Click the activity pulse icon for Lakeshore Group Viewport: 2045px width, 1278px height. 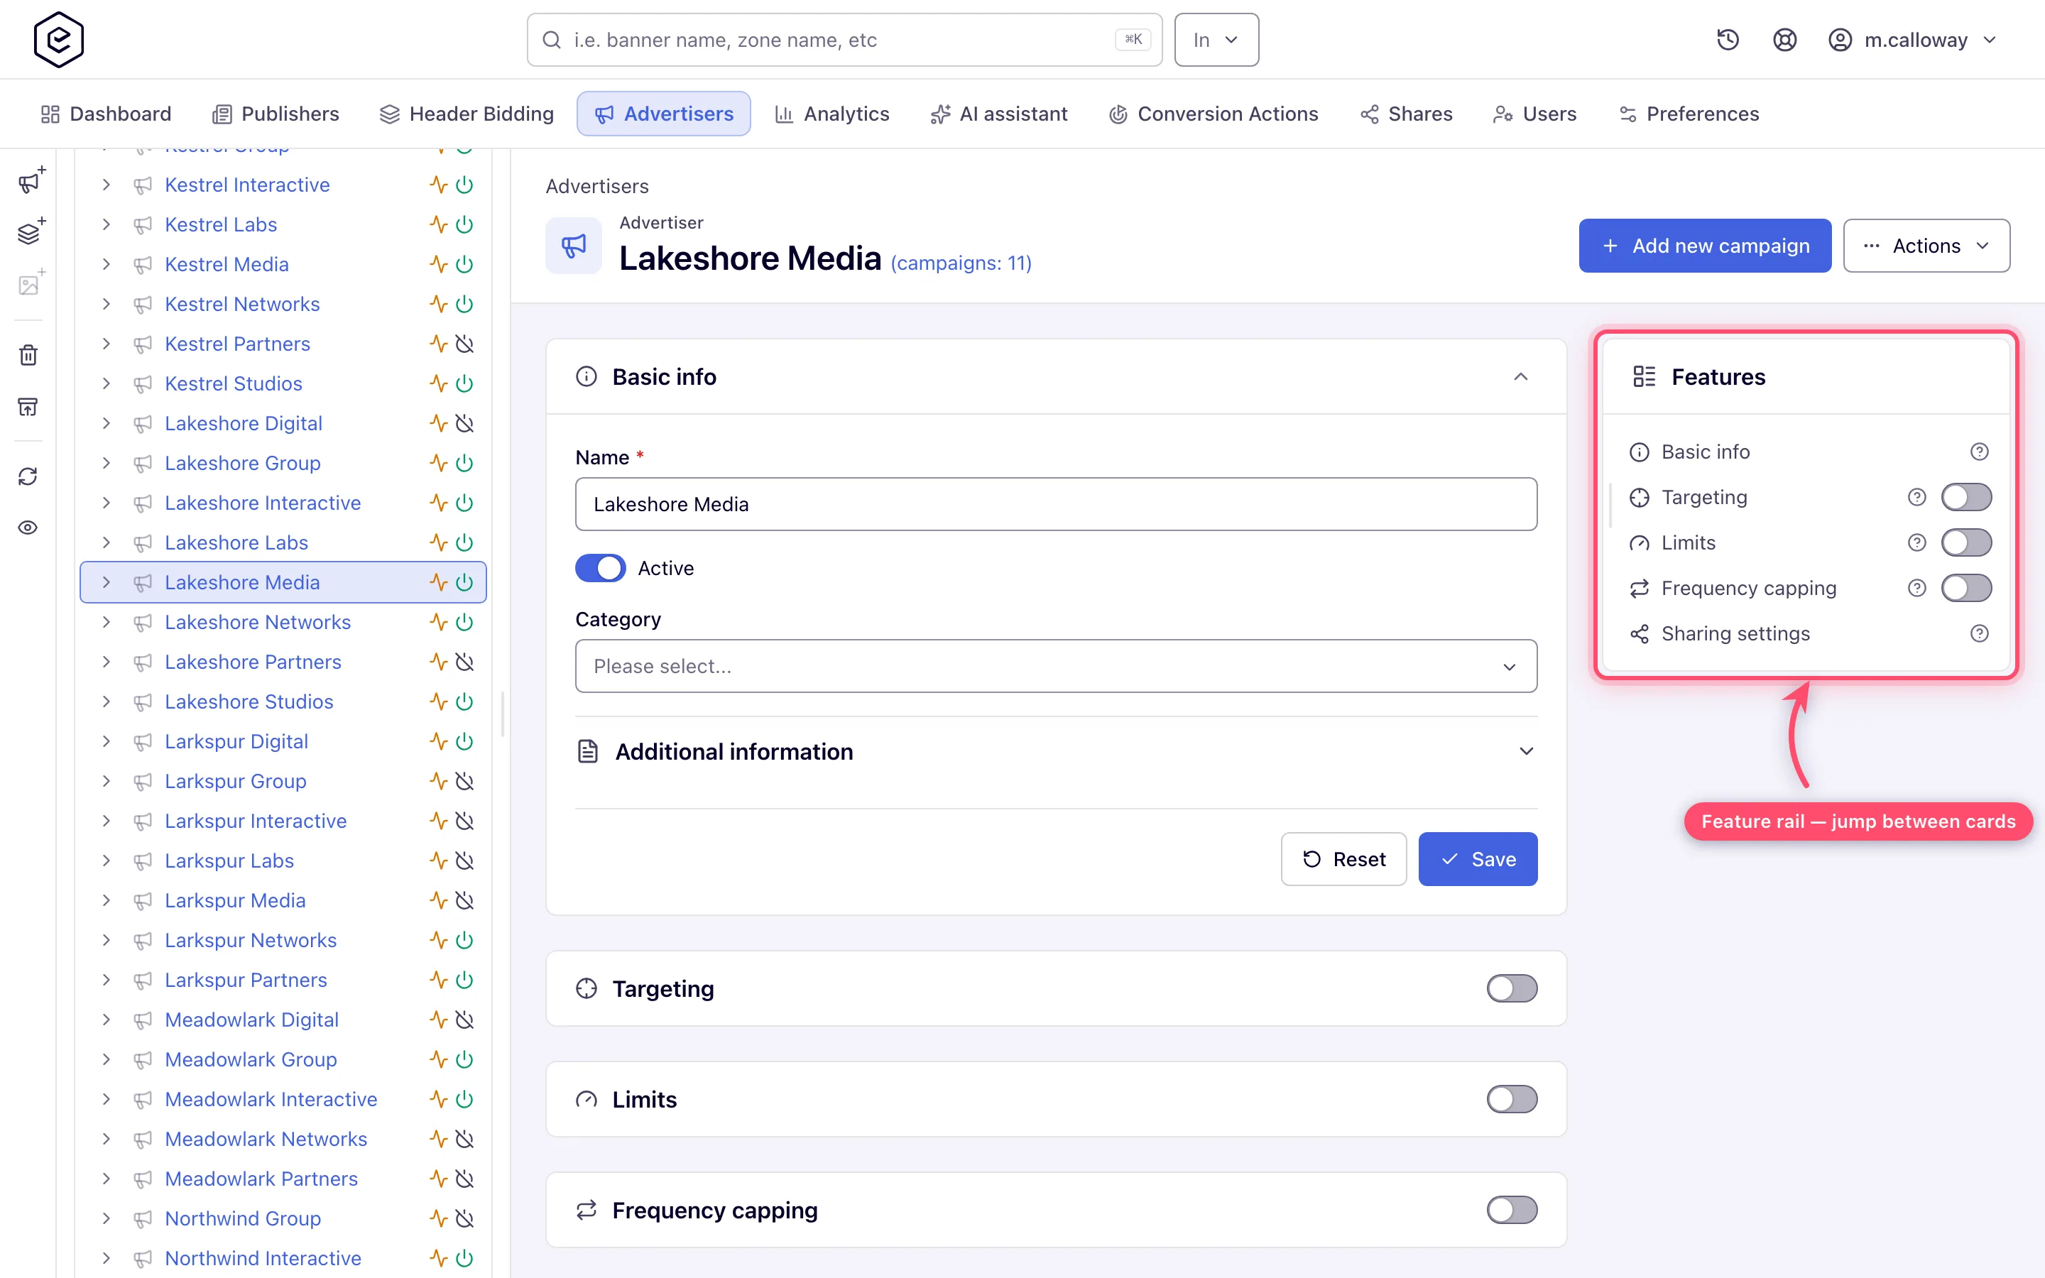[x=437, y=463]
